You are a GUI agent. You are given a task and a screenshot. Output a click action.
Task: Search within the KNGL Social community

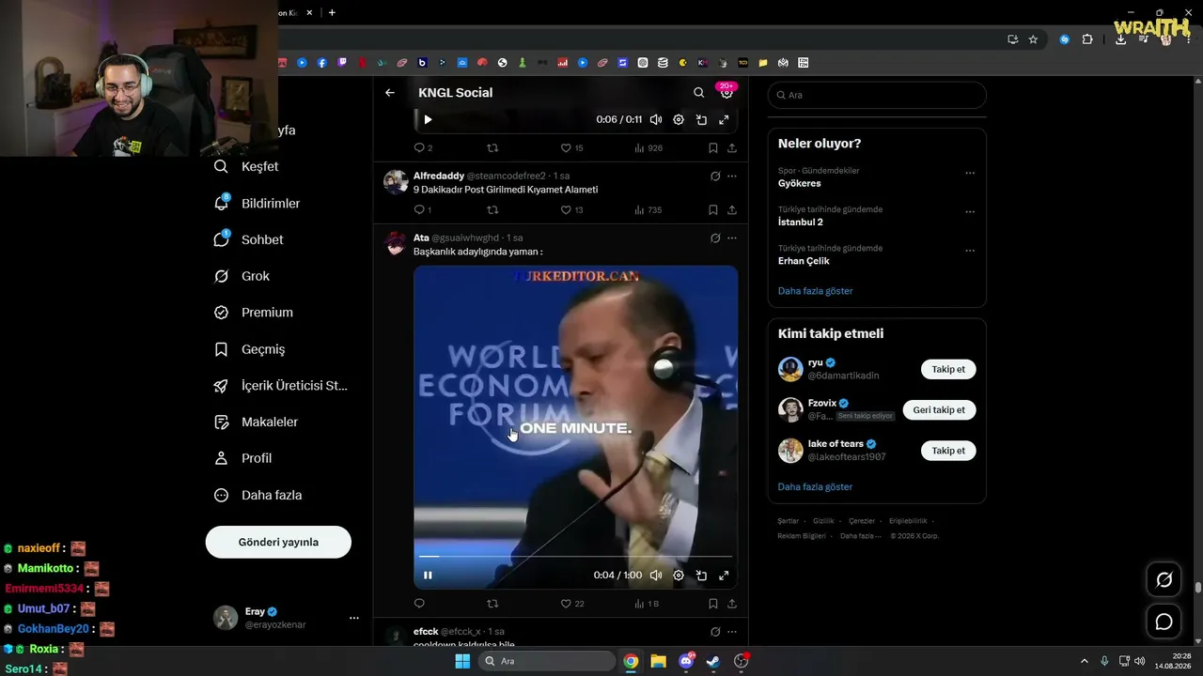(698, 93)
